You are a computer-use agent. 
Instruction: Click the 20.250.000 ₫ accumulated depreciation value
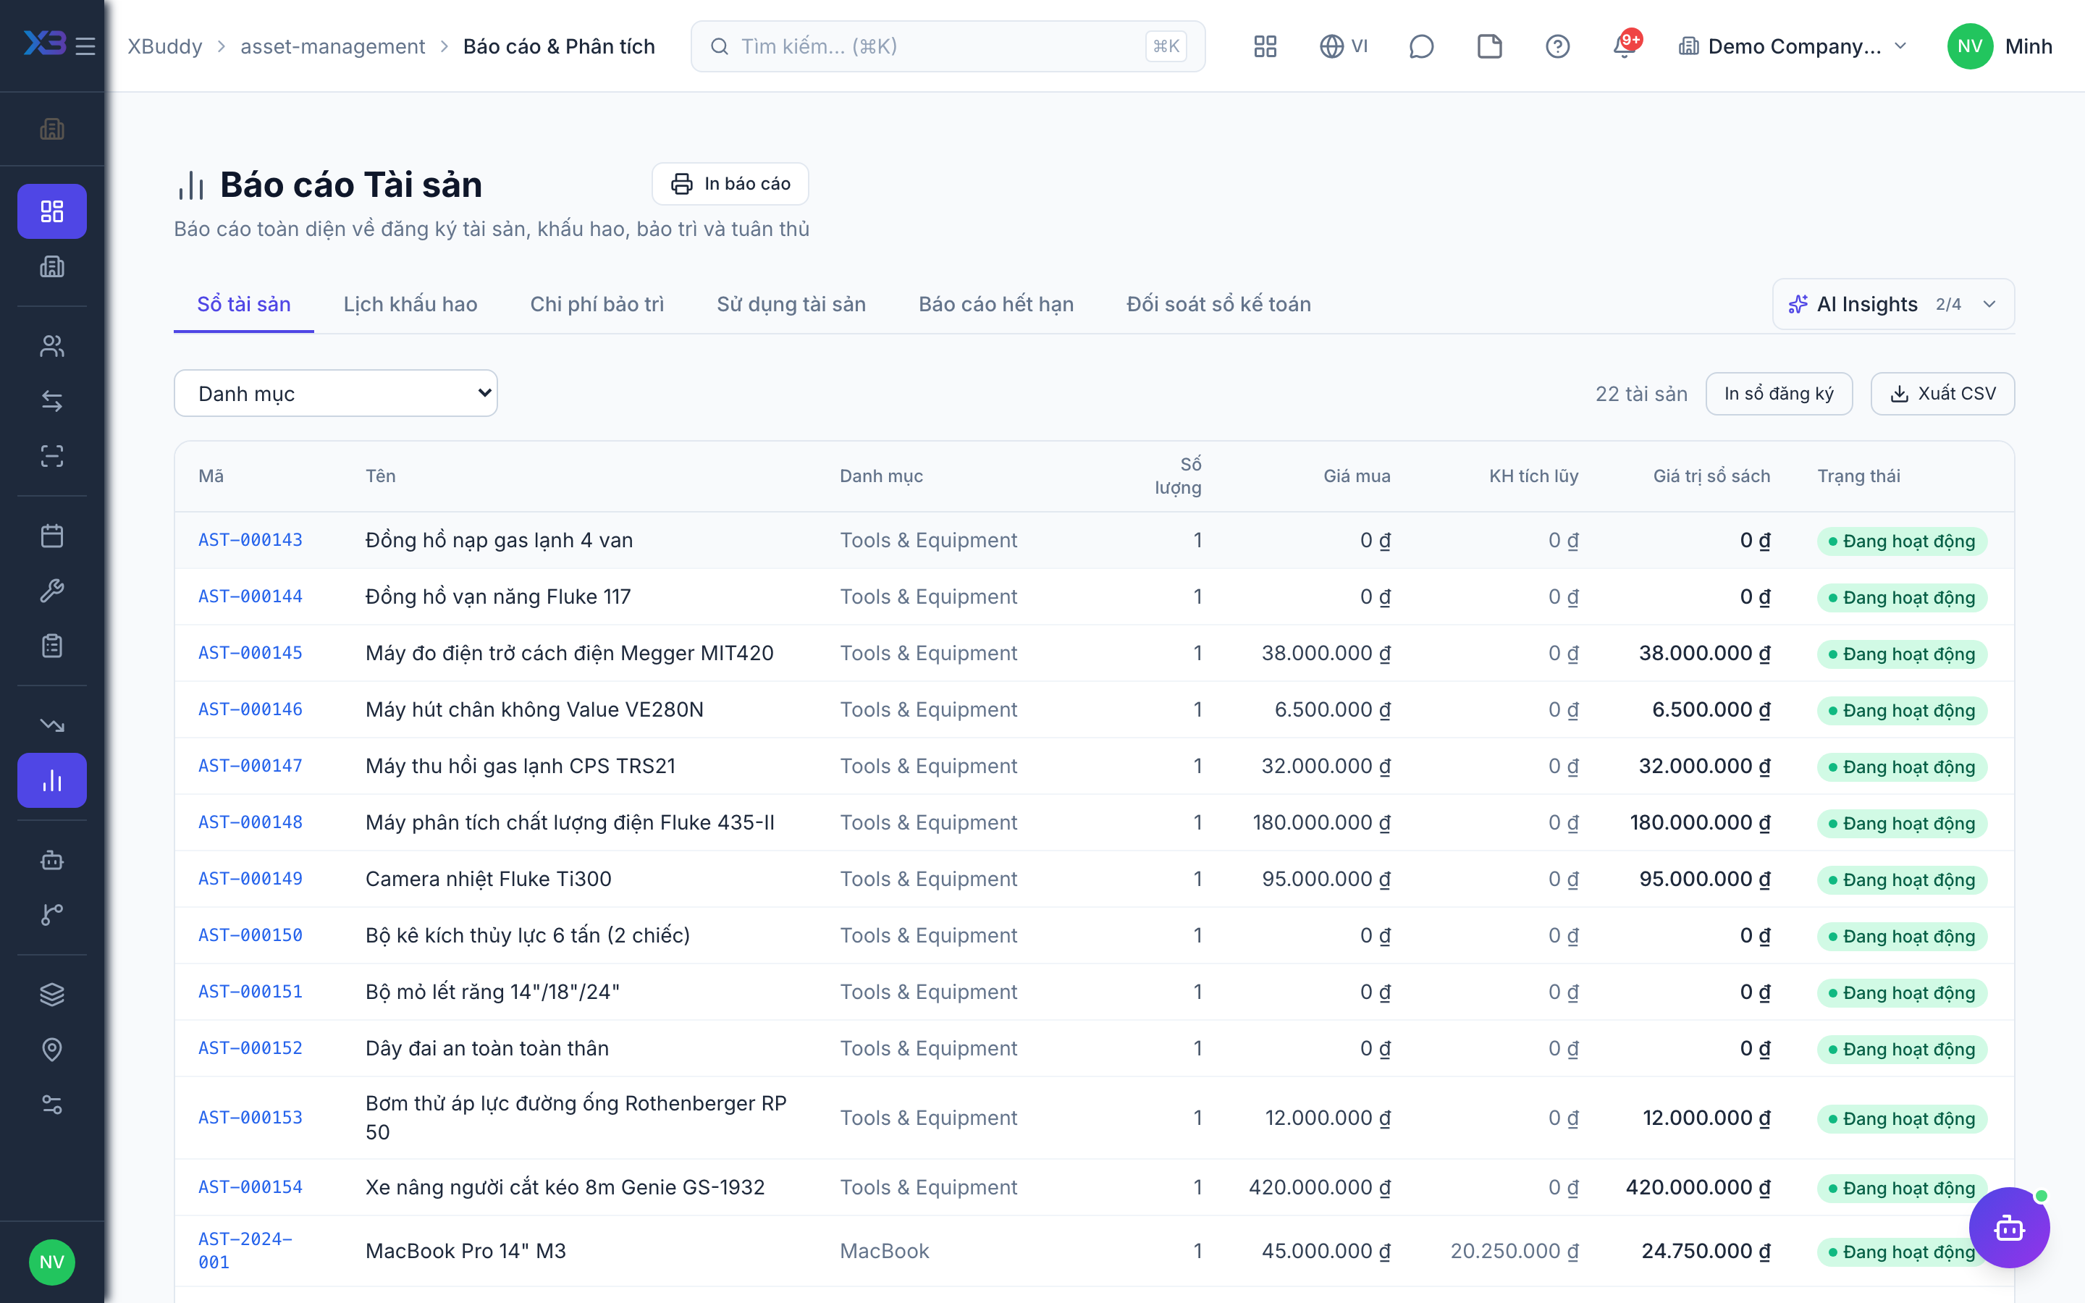[1515, 1250]
